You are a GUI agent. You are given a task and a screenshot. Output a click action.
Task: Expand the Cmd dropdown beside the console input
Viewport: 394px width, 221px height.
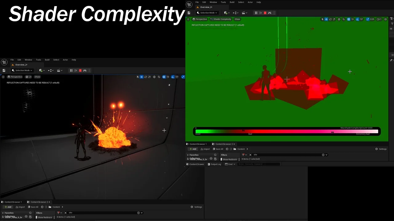click(230, 164)
